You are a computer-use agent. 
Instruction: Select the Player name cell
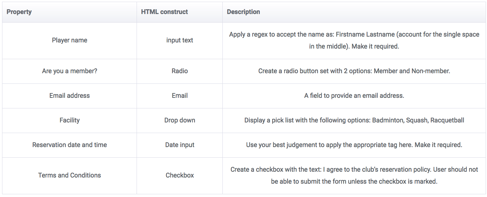(70, 40)
